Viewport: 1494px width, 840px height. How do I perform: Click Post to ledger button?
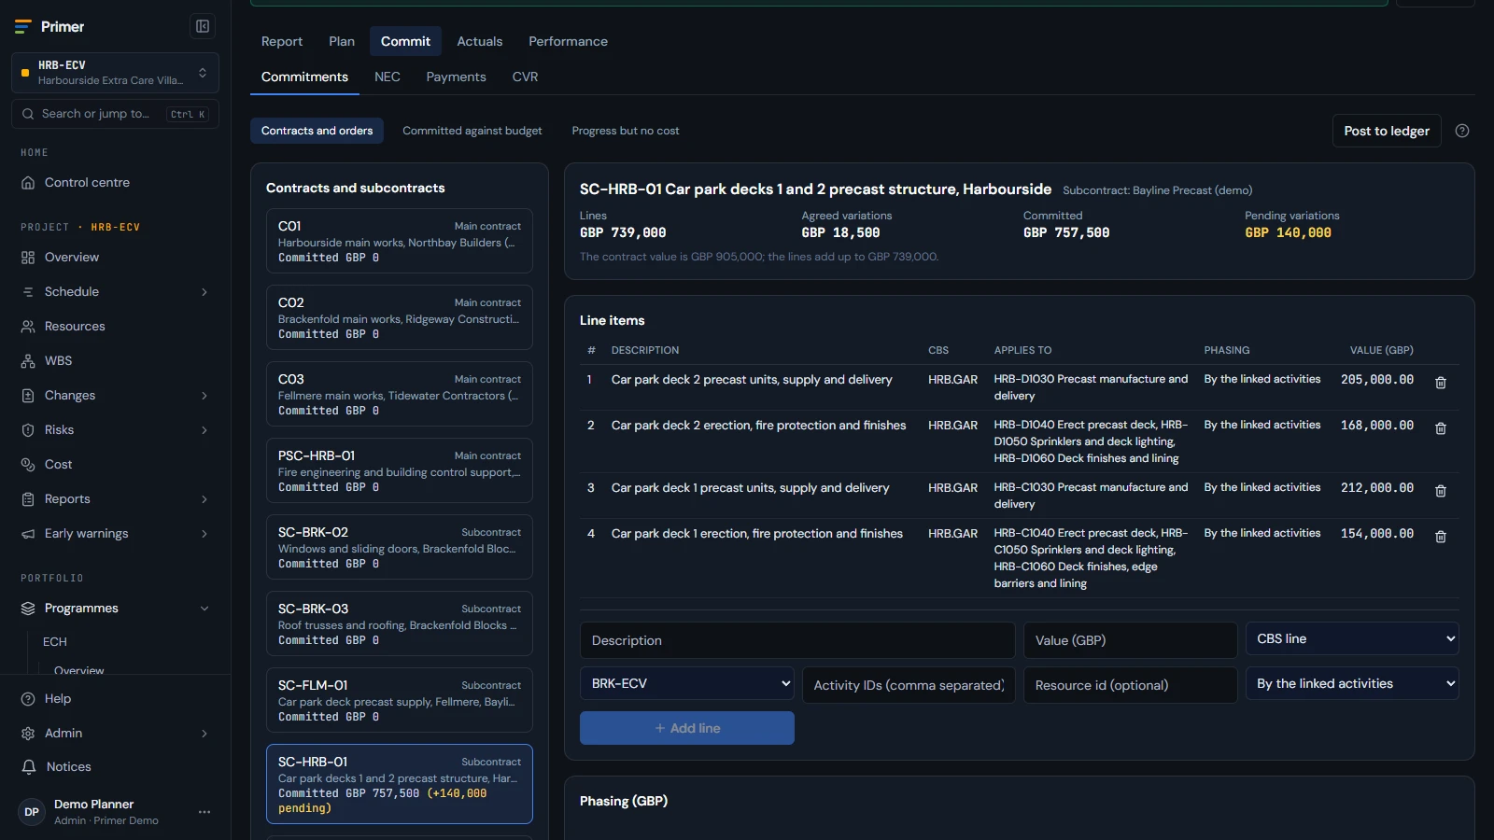click(x=1387, y=131)
